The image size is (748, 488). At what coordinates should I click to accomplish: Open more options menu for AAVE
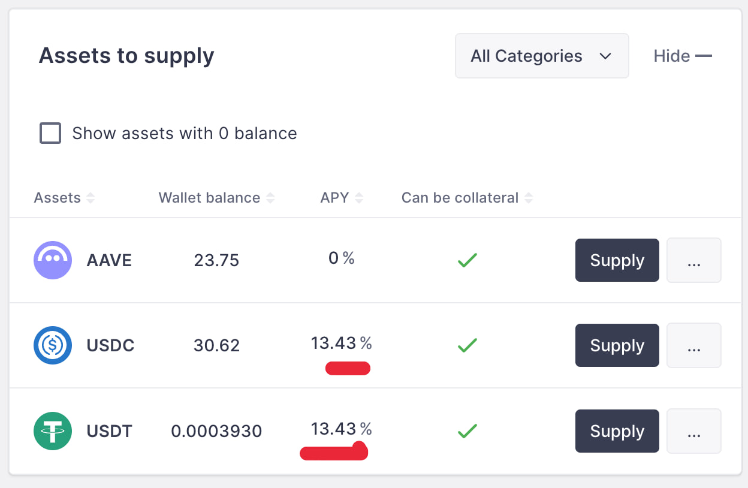[693, 260]
